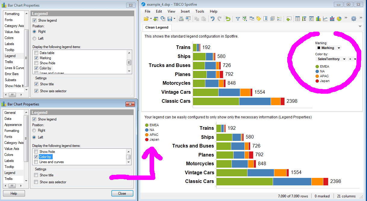Select the Right position radio in the lower dialog
Viewport: 367px width, 201px height.
click(34, 130)
